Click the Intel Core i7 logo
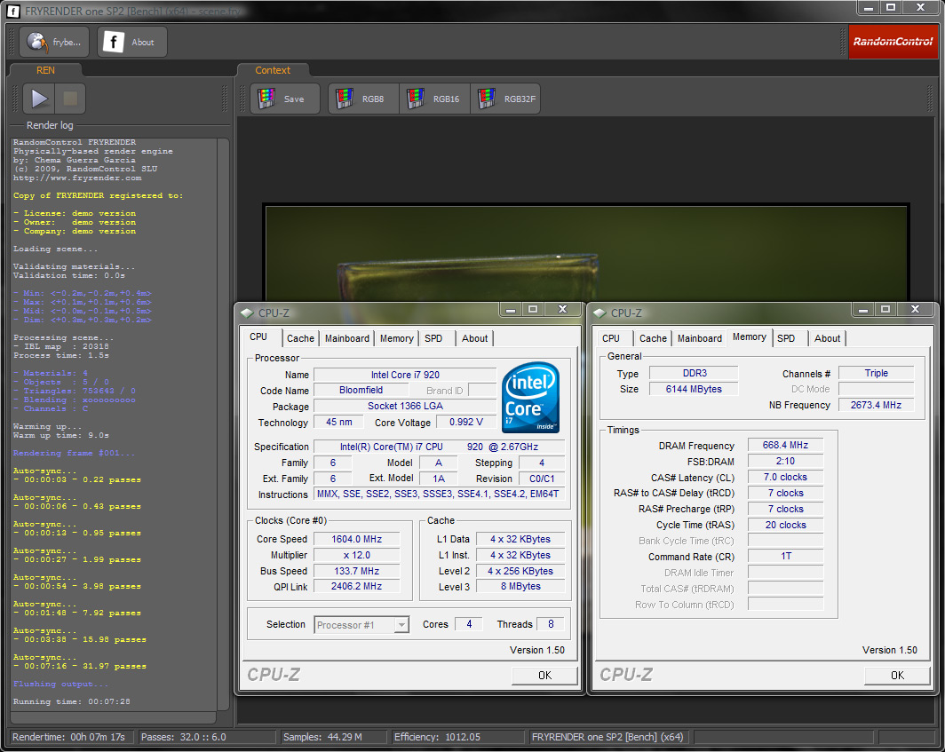The image size is (945, 752). point(530,397)
